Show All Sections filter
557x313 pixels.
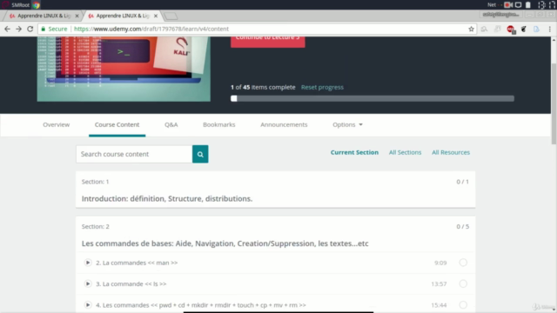[x=405, y=152]
